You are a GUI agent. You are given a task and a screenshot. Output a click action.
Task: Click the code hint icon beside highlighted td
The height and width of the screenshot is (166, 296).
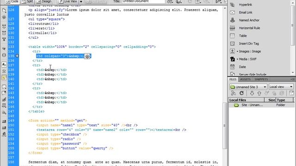[x=87, y=56]
